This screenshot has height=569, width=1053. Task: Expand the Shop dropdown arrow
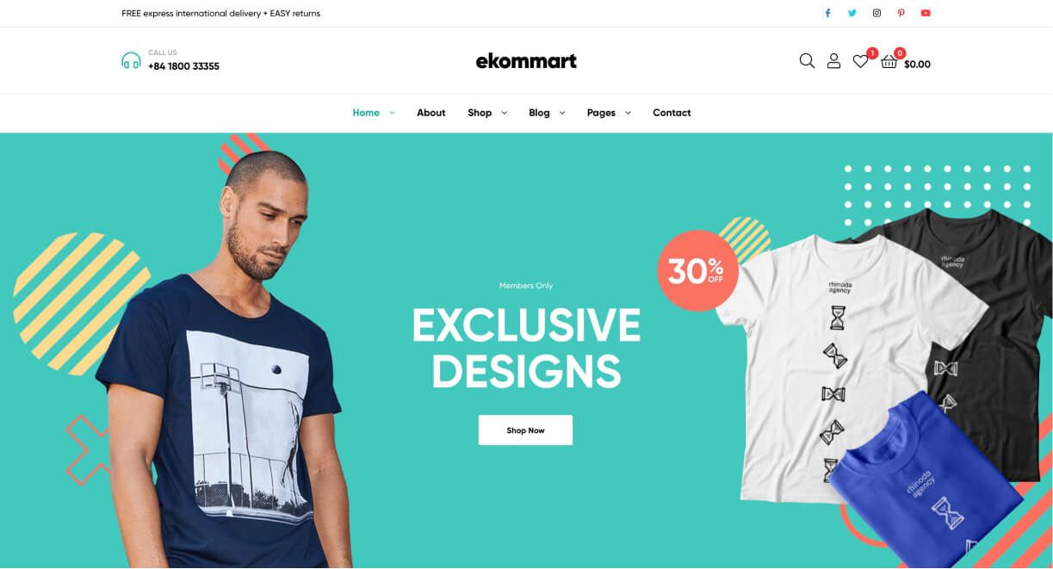click(504, 113)
